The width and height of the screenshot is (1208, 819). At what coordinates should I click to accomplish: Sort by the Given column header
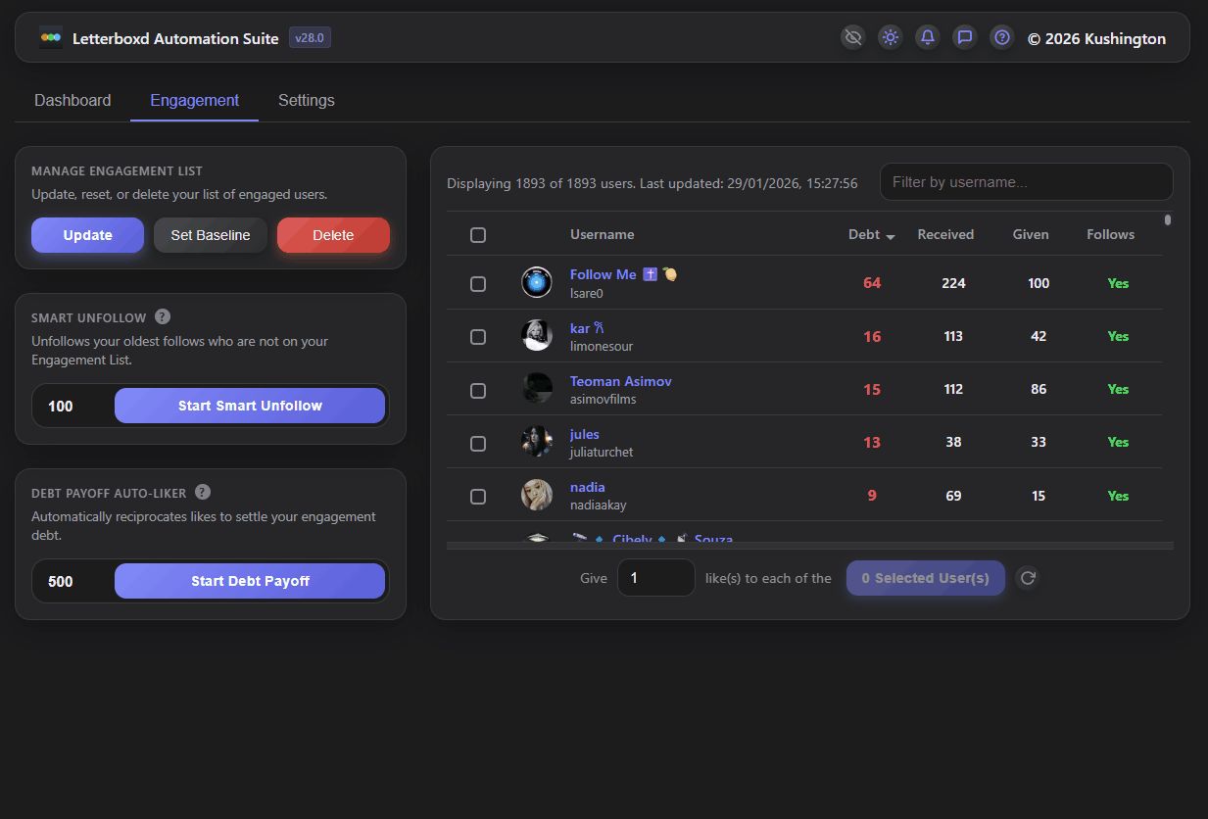point(1031,234)
